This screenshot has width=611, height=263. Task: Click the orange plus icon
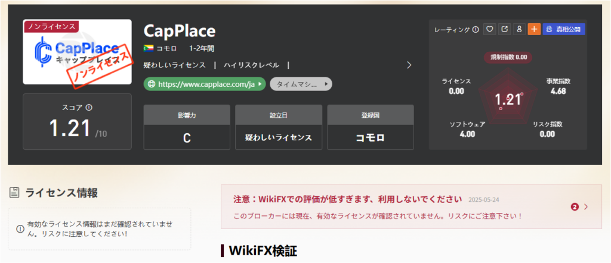coord(534,29)
